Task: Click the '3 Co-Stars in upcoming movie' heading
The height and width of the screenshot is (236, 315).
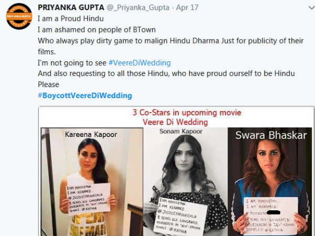Action: pyautogui.click(x=187, y=113)
